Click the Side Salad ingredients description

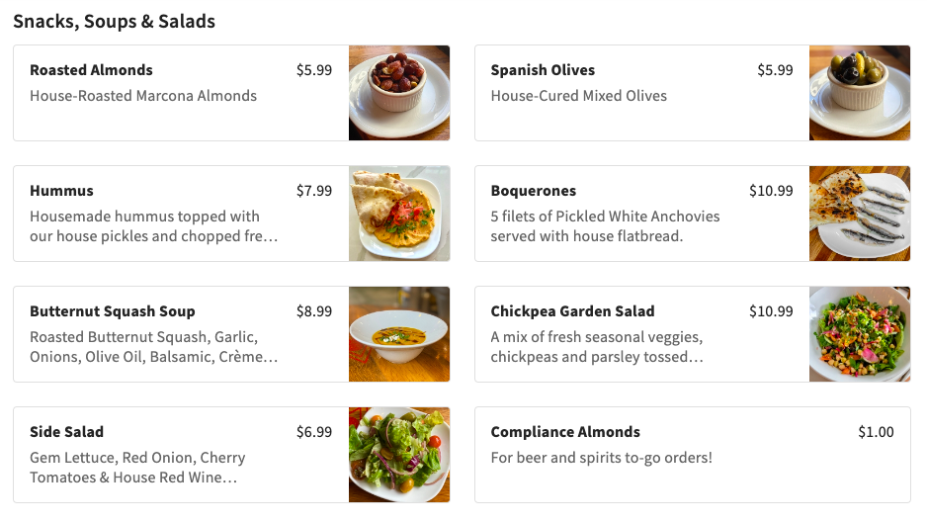point(137,468)
